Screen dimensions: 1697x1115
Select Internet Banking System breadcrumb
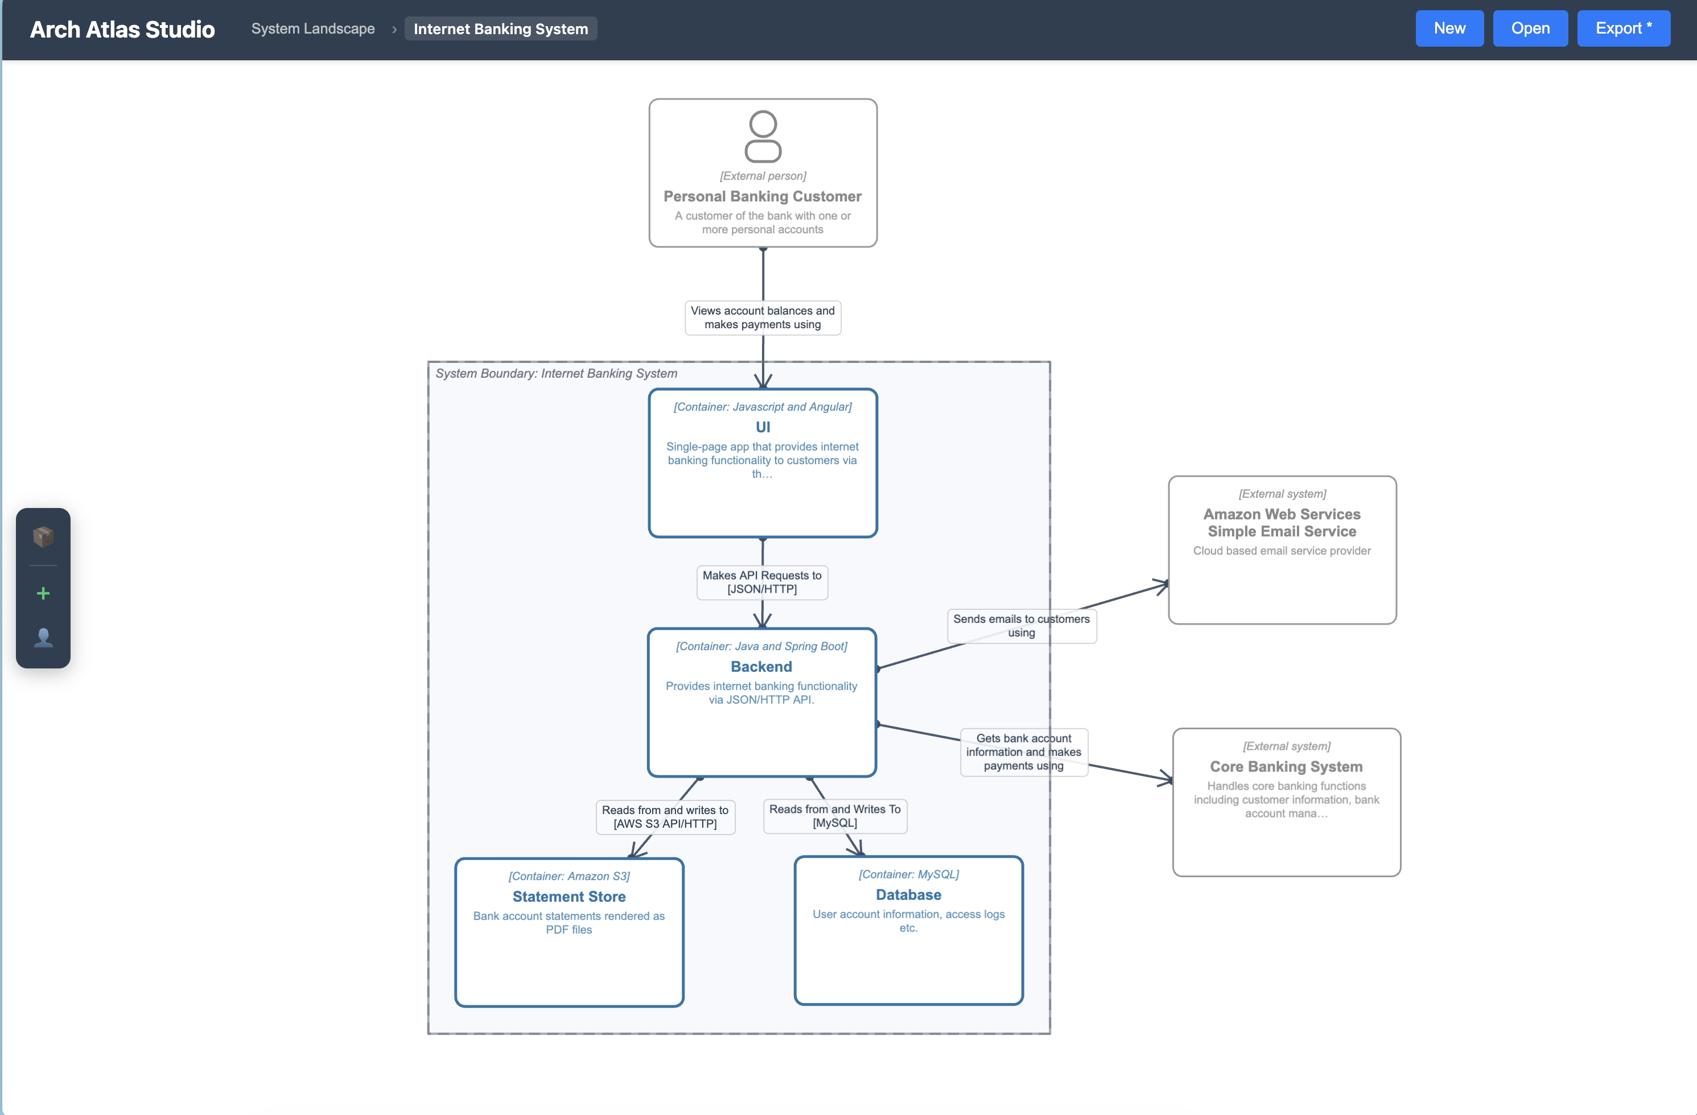[501, 28]
